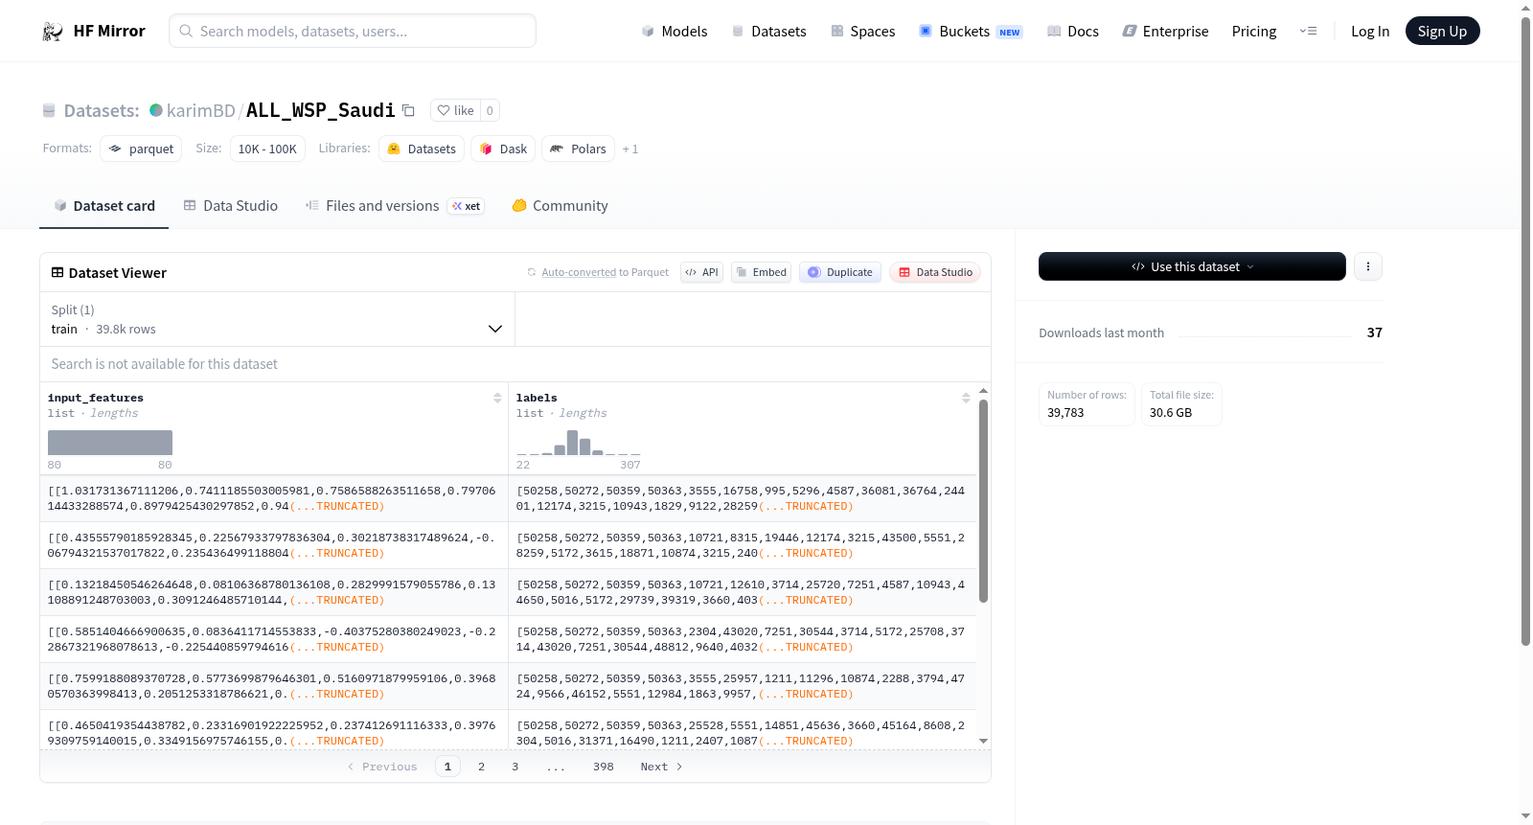1533x825 pixels.
Task: Switch to the Community tab
Action: [561, 206]
